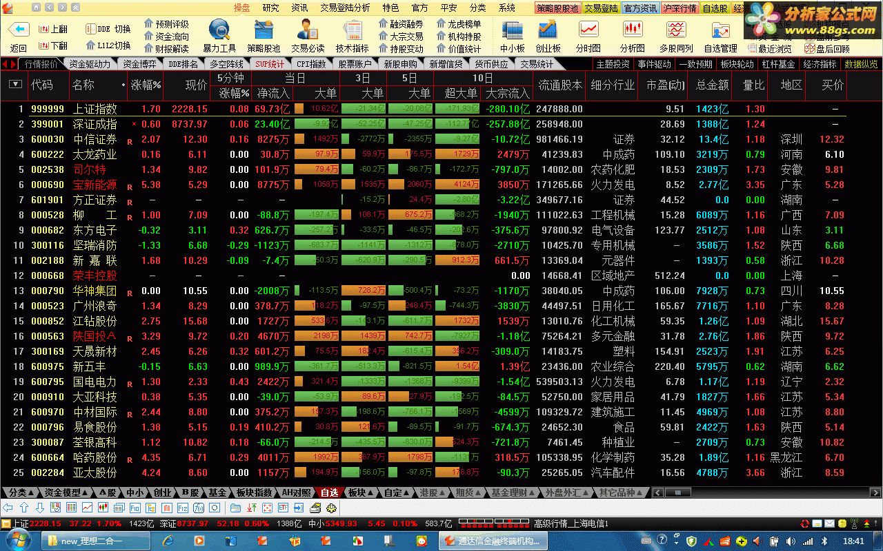Expand the 港股▲ bottom tab menu
The image size is (883, 551).
click(432, 492)
